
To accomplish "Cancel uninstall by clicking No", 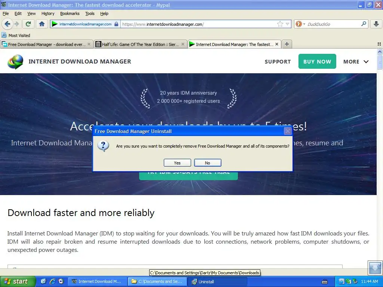I will pos(208,163).
